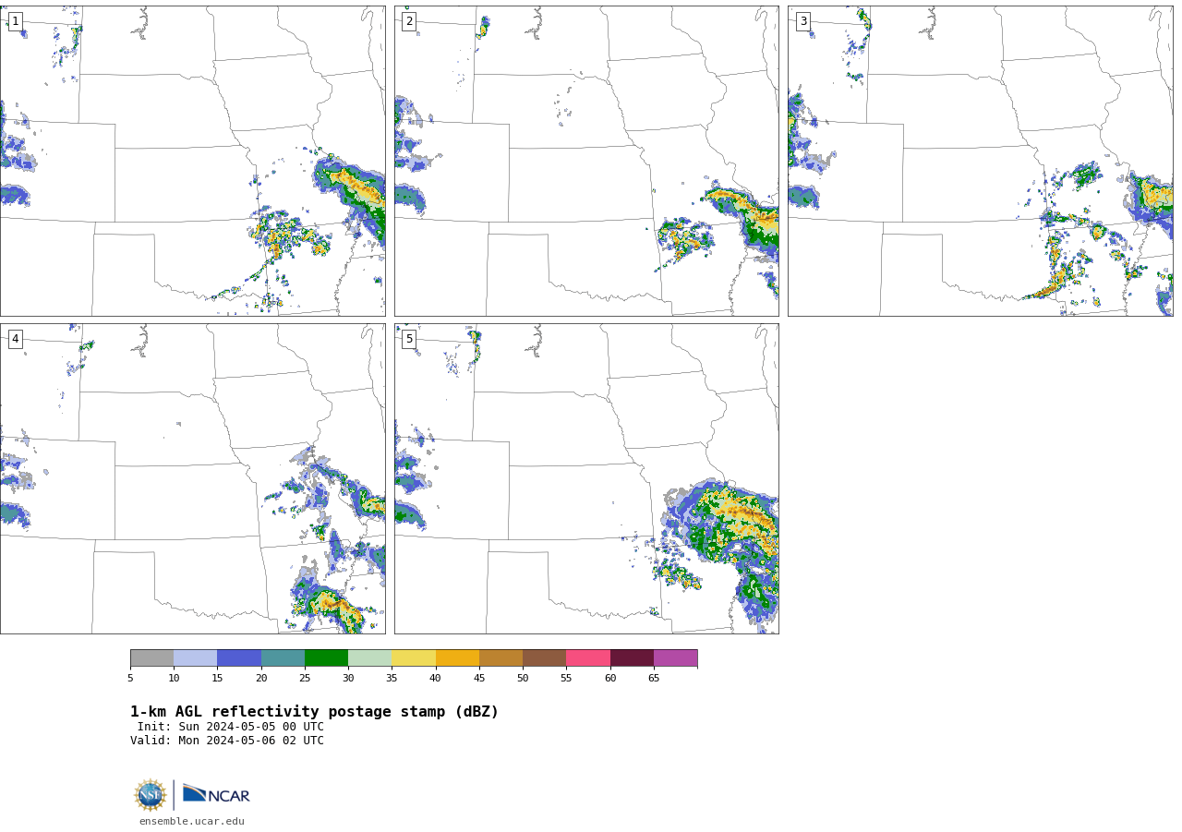Click the light blue 10-15 dBZ swatch
Image resolution: width=1182 pixels, height=832 pixels.
click(x=196, y=657)
